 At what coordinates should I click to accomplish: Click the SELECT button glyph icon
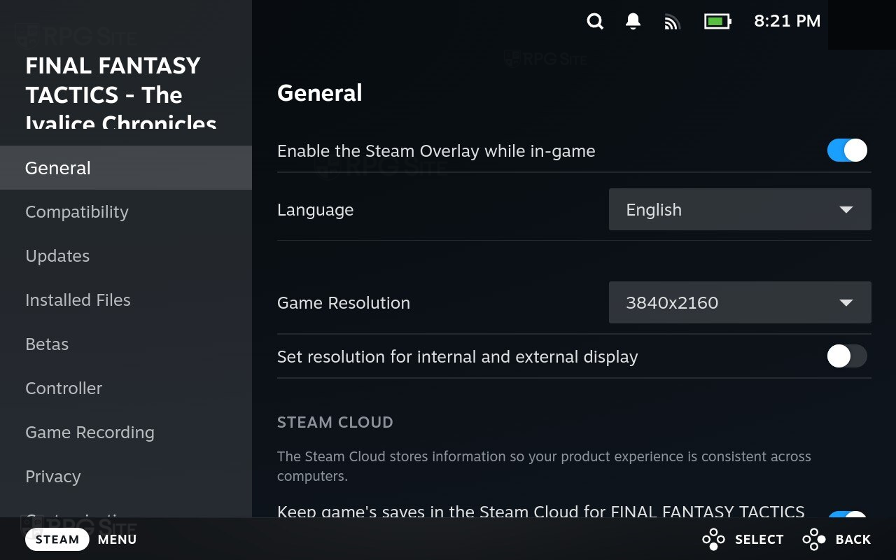(x=713, y=539)
